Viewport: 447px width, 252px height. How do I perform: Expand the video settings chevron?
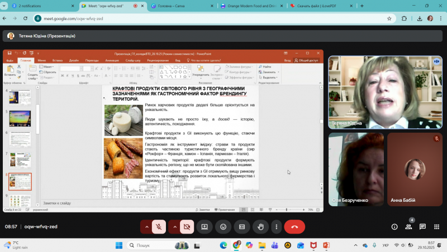[x=175, y=227]
